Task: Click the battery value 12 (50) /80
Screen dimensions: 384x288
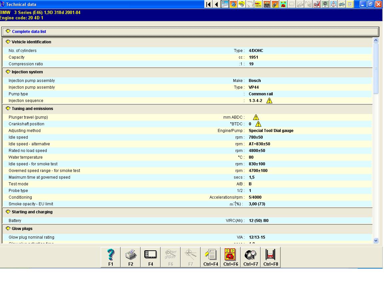Action: coord(259,221)
